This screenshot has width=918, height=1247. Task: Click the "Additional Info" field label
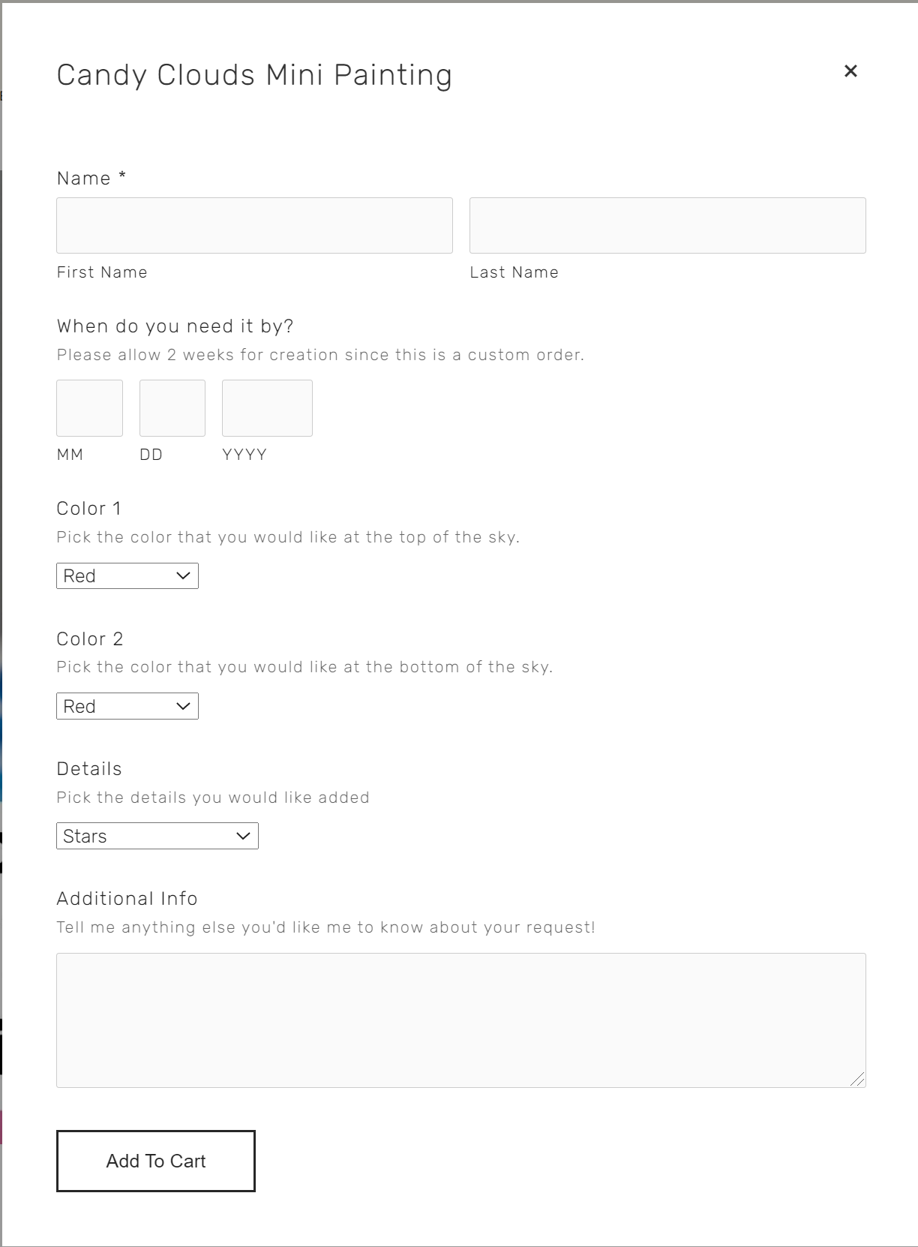pos(127,899)
